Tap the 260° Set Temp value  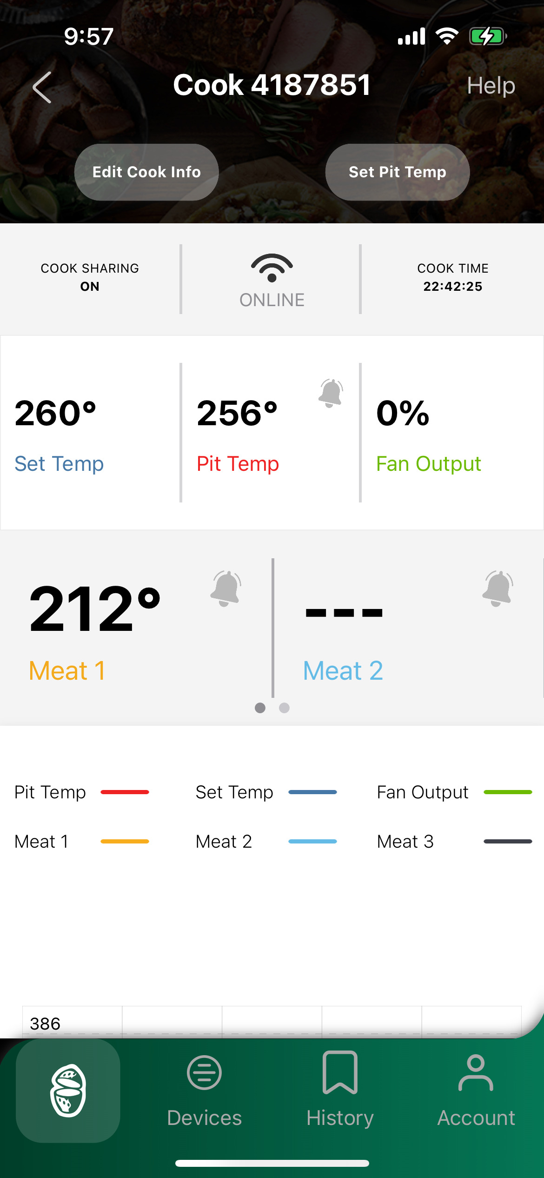[x=55, y=413]
